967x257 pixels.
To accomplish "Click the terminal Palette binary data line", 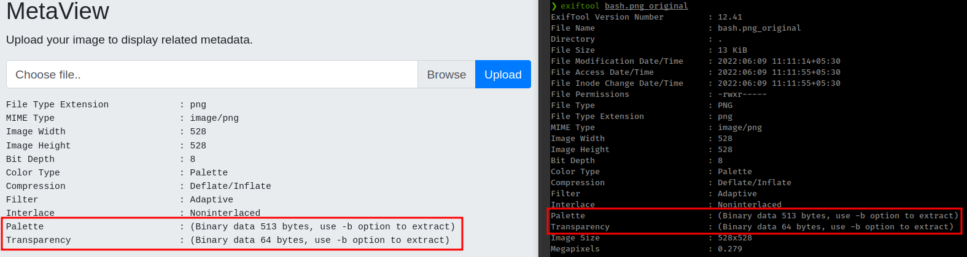I will [754, 216].
